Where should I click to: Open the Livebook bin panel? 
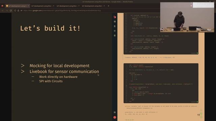[x=115, y=36]
